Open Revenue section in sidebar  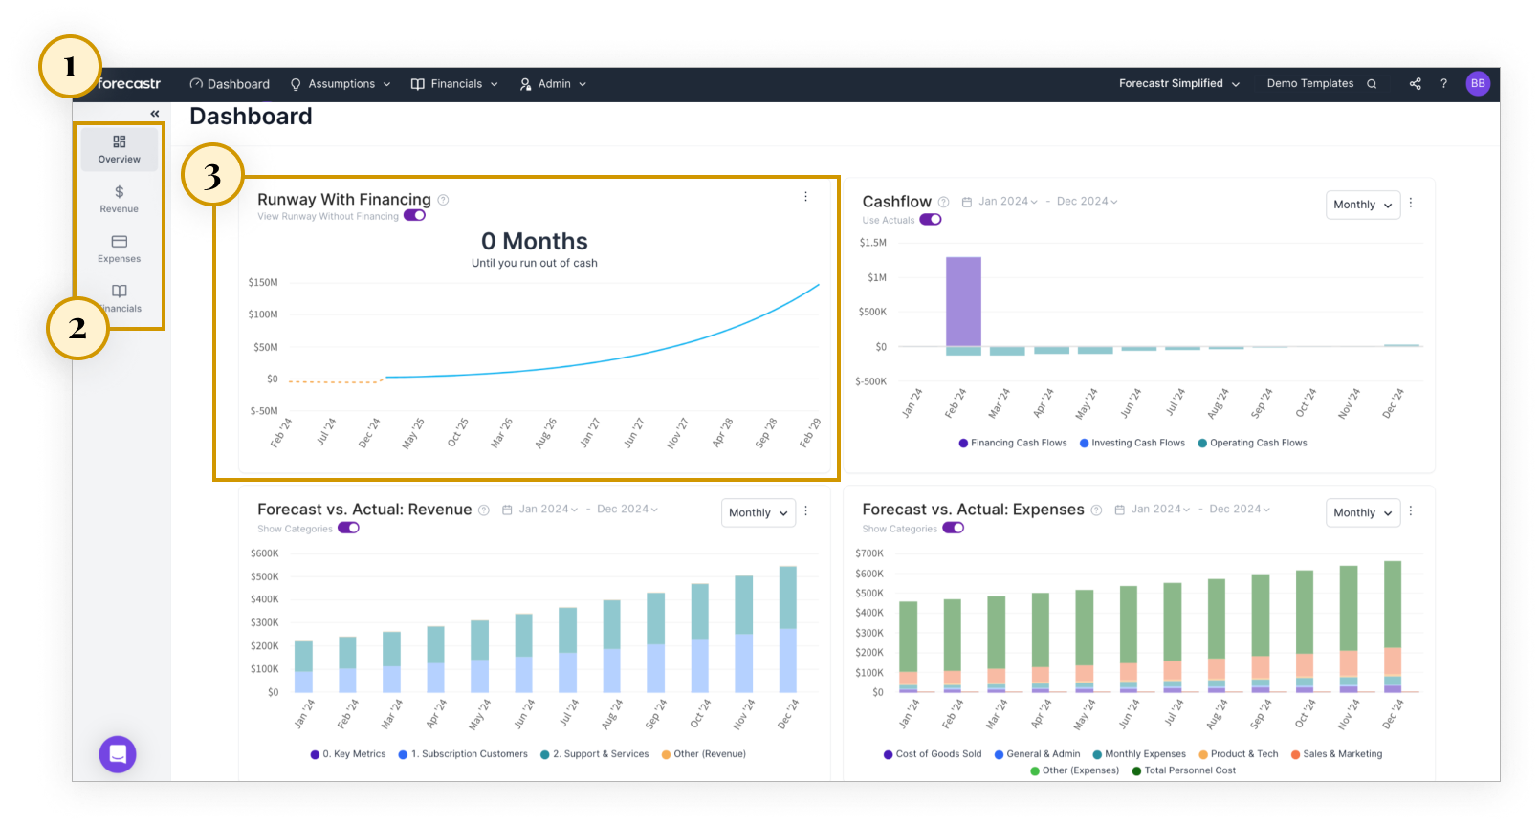[120, 199]
